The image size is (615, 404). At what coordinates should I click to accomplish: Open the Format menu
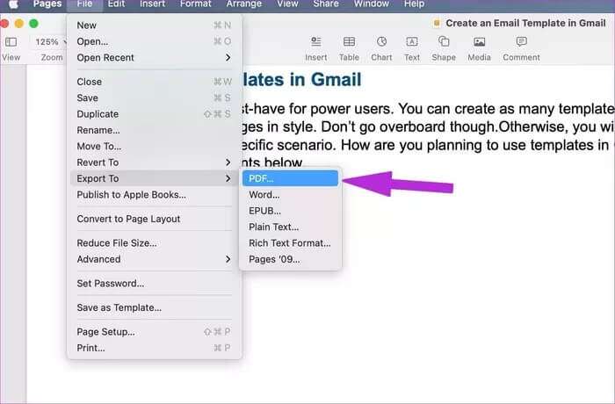(195, 4)
